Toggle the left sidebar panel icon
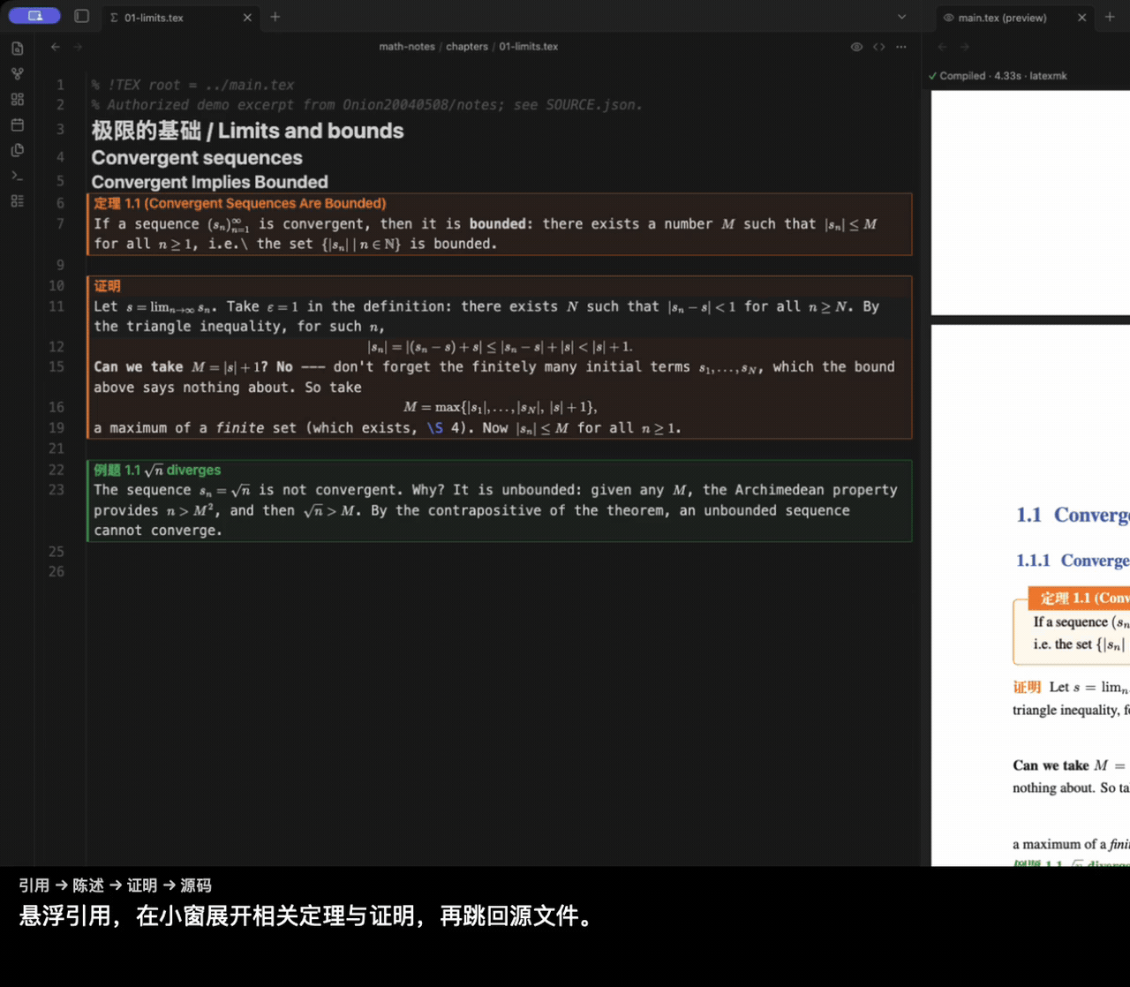Image resolution: width=1130 pixels, height=987 pixels. tap(81, 16)
